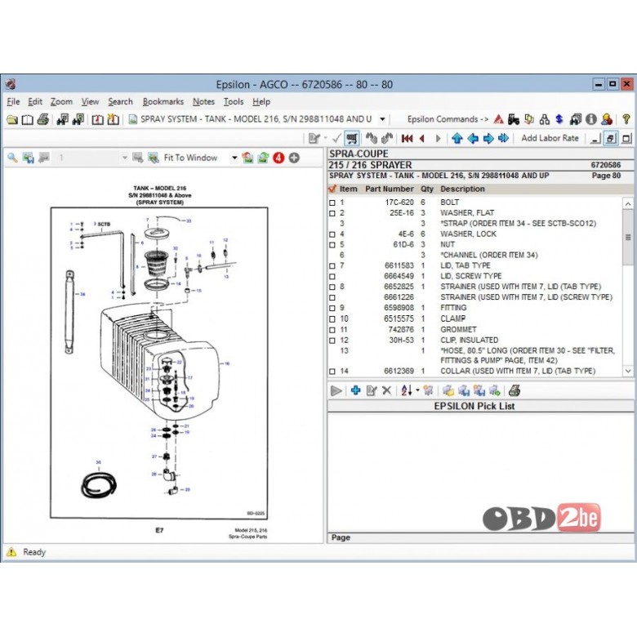Sort pick list with A-Z icon
This screenshot has height=637, width=637.
406,390
